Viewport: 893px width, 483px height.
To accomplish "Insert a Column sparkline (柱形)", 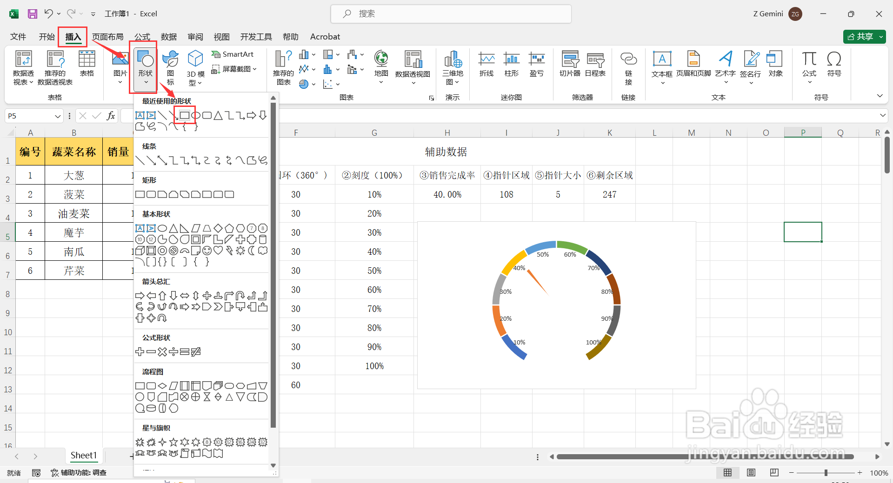I will pos(512,64).
